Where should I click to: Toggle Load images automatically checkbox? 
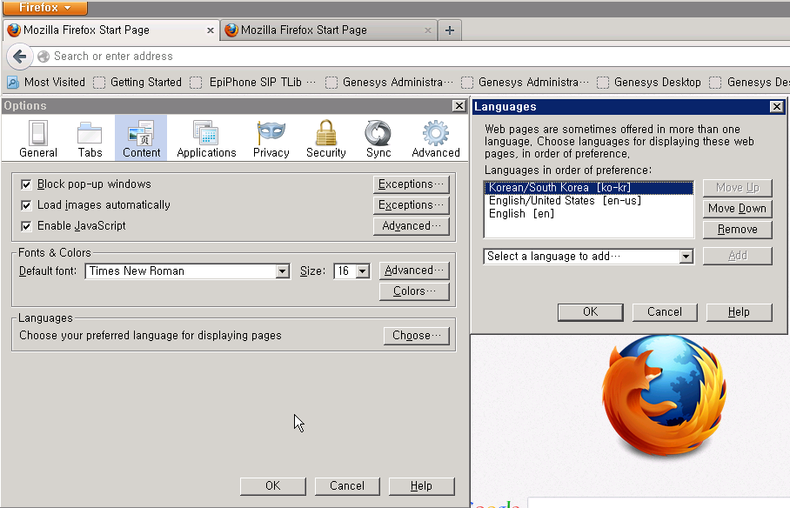[x=26, y=205]
